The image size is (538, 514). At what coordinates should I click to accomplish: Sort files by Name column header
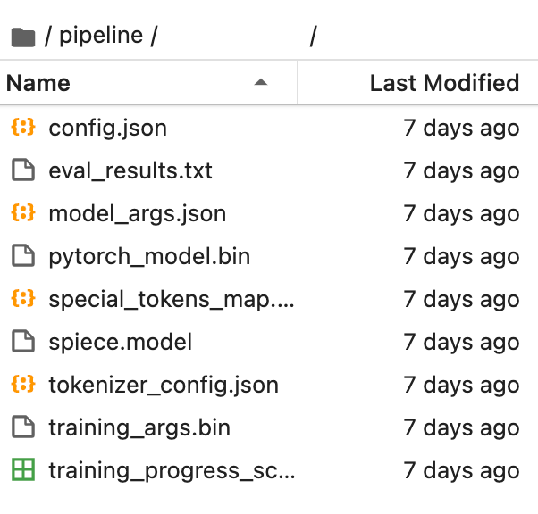pyautogui.click(x=148, y=82)
